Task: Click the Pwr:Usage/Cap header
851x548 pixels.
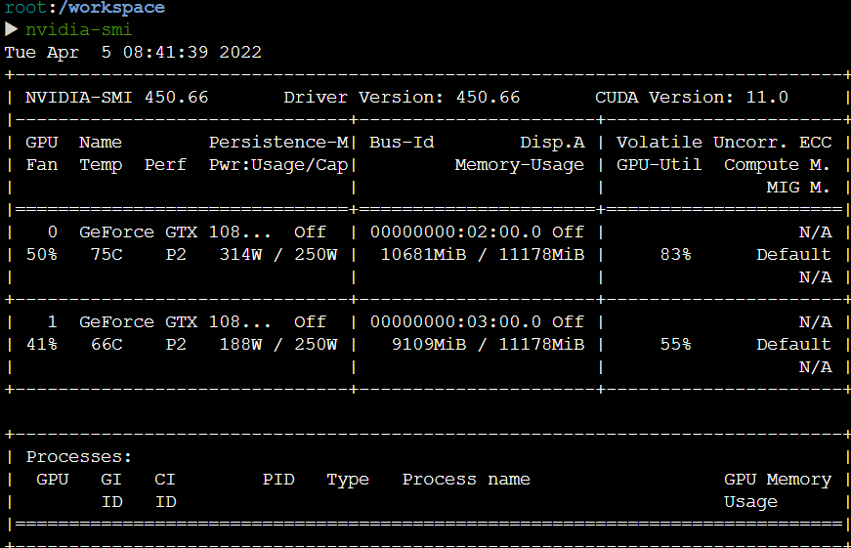Action: (x=279, y=165)
